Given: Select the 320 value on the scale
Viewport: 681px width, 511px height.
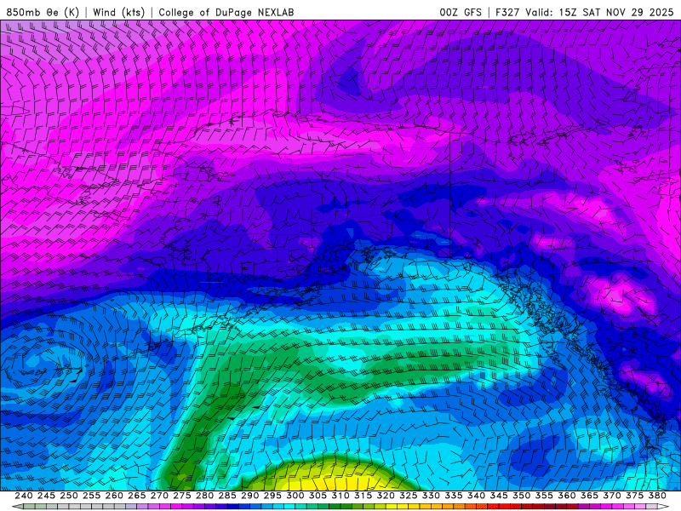Looking at the screenshot, I should tap(386, 496).
